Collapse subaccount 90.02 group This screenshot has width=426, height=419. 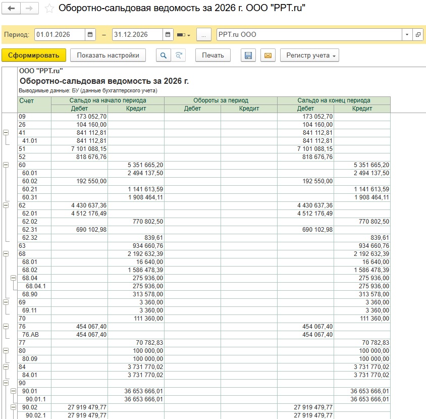click(13, 407)
